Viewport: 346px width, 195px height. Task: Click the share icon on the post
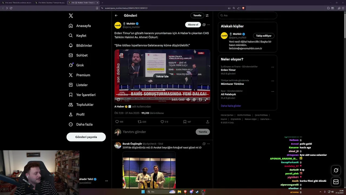click(208, 122)
